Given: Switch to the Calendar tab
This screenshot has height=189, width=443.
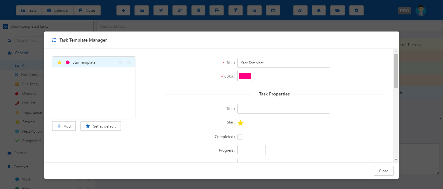Looking at the screenshot, I should click(58, 10).
